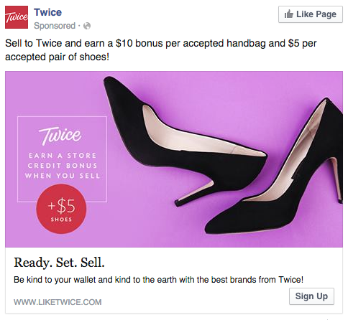Click the stiletto heel tip of left shoe
Viewport: 348px width, 320px height.
coord(178,203)
